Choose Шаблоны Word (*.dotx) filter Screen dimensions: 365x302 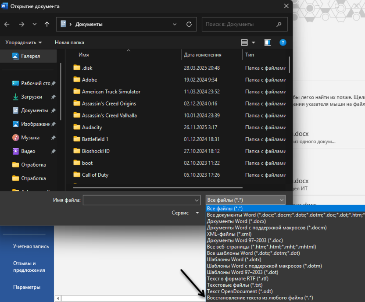click(286, 259)
